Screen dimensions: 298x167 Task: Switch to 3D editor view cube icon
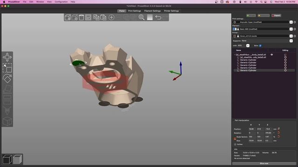point(7,159)
